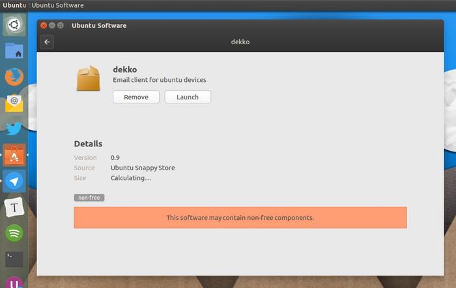Open the Files home folder in the launcher
Viewport: 456px width, 288px height.
tap(14, 51)
